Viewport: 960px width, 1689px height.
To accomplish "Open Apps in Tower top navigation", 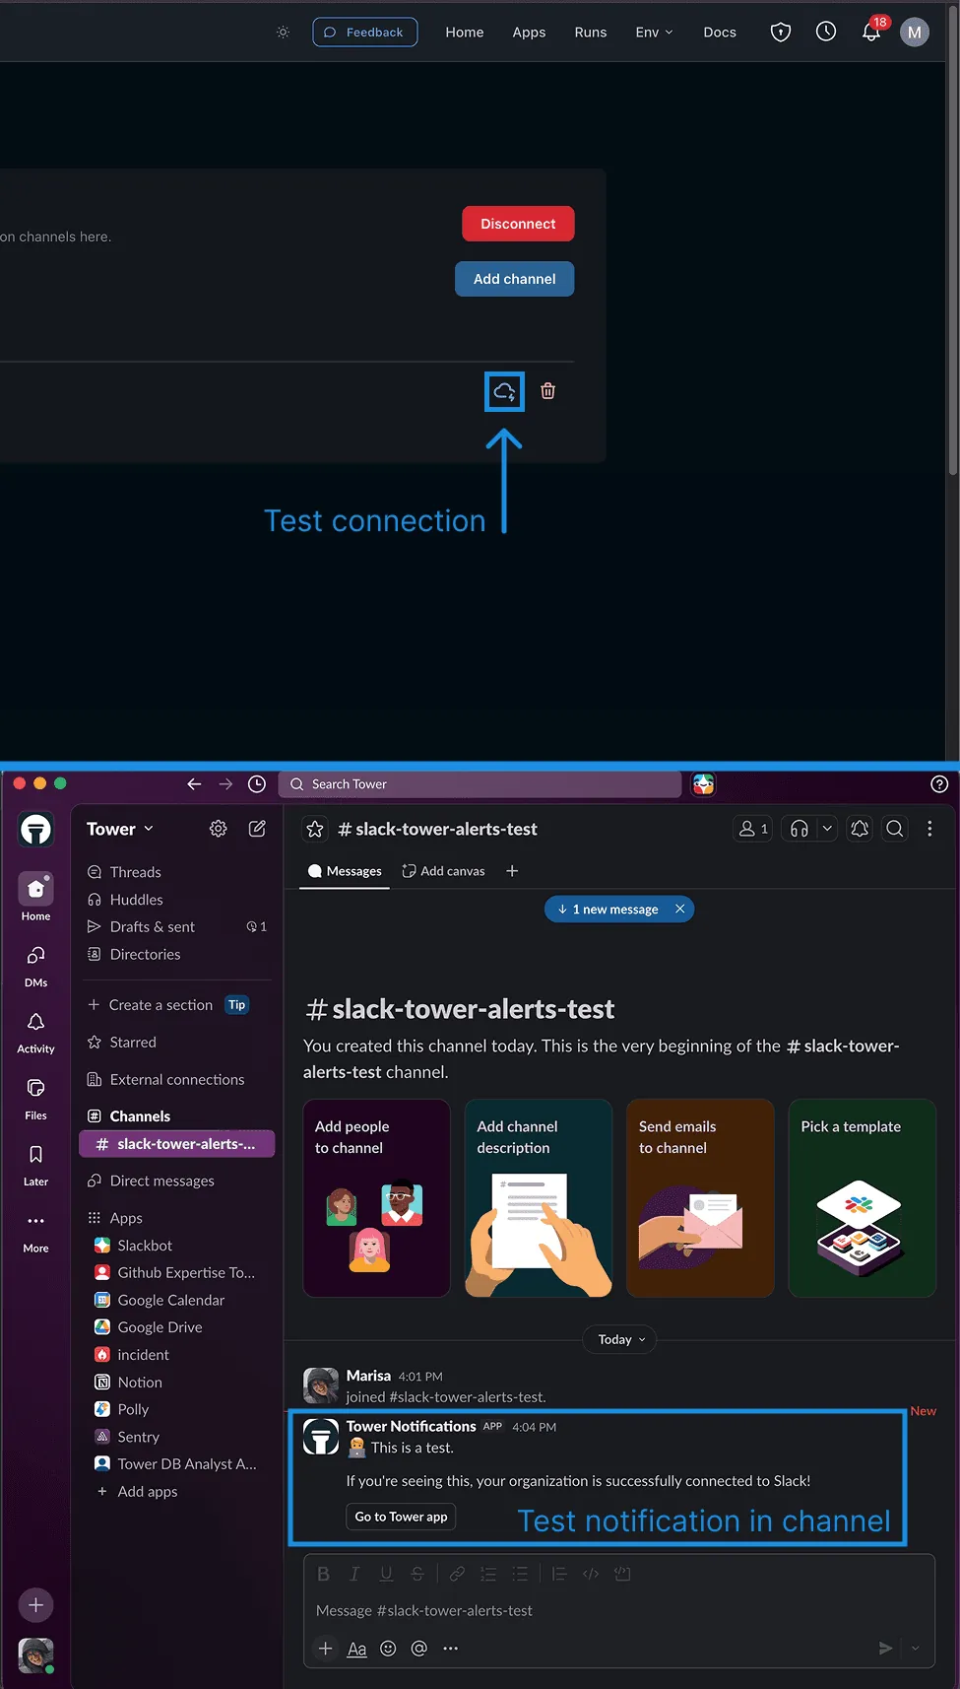I will (x=529, y=33).
